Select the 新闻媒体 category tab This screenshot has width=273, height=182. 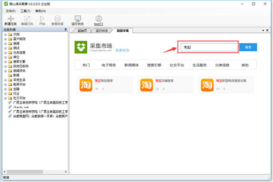(x=131, y=65)
